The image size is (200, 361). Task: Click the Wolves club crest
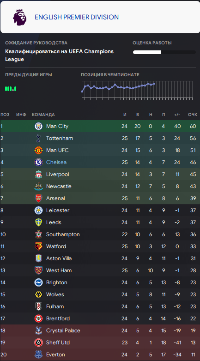(x=38, y=294)
